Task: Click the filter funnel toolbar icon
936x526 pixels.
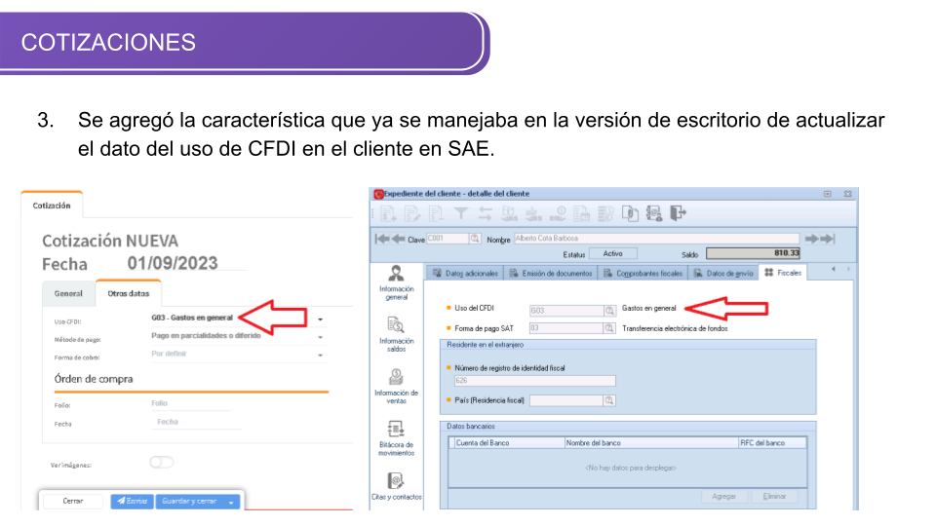Action: click(x=461, y=213)
